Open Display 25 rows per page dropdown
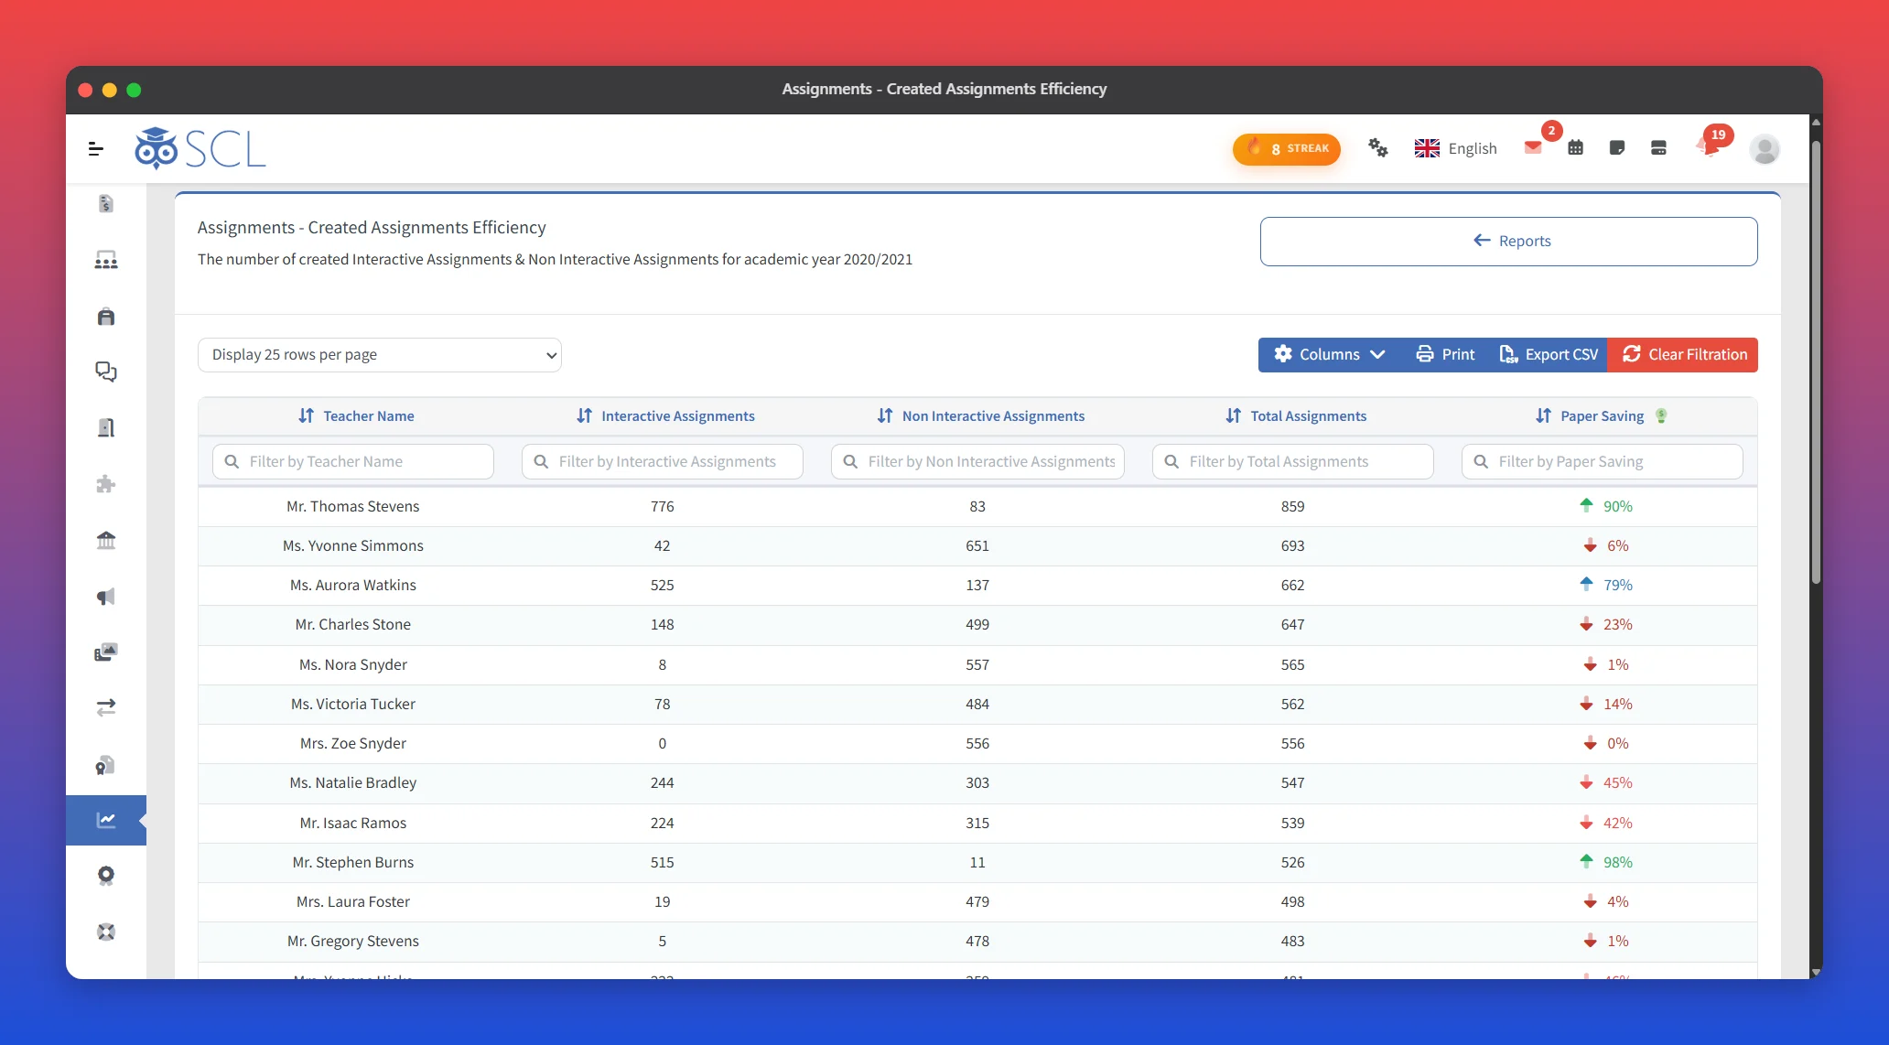Image resolution: width=1889 pixels, height=1045 pixels. (x=380, y=355)
